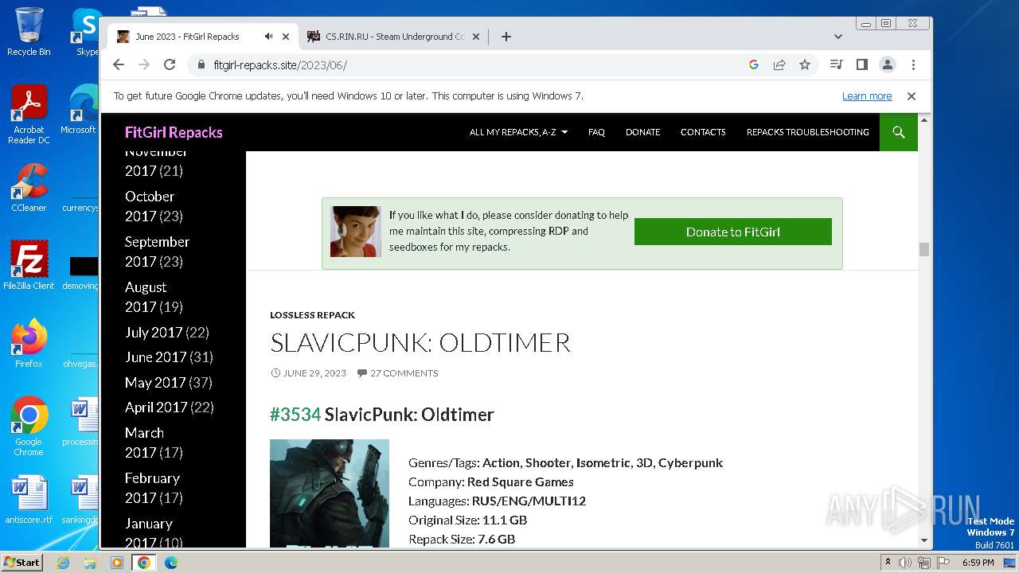Open Chrome profile menu

[x=888, y=64]
